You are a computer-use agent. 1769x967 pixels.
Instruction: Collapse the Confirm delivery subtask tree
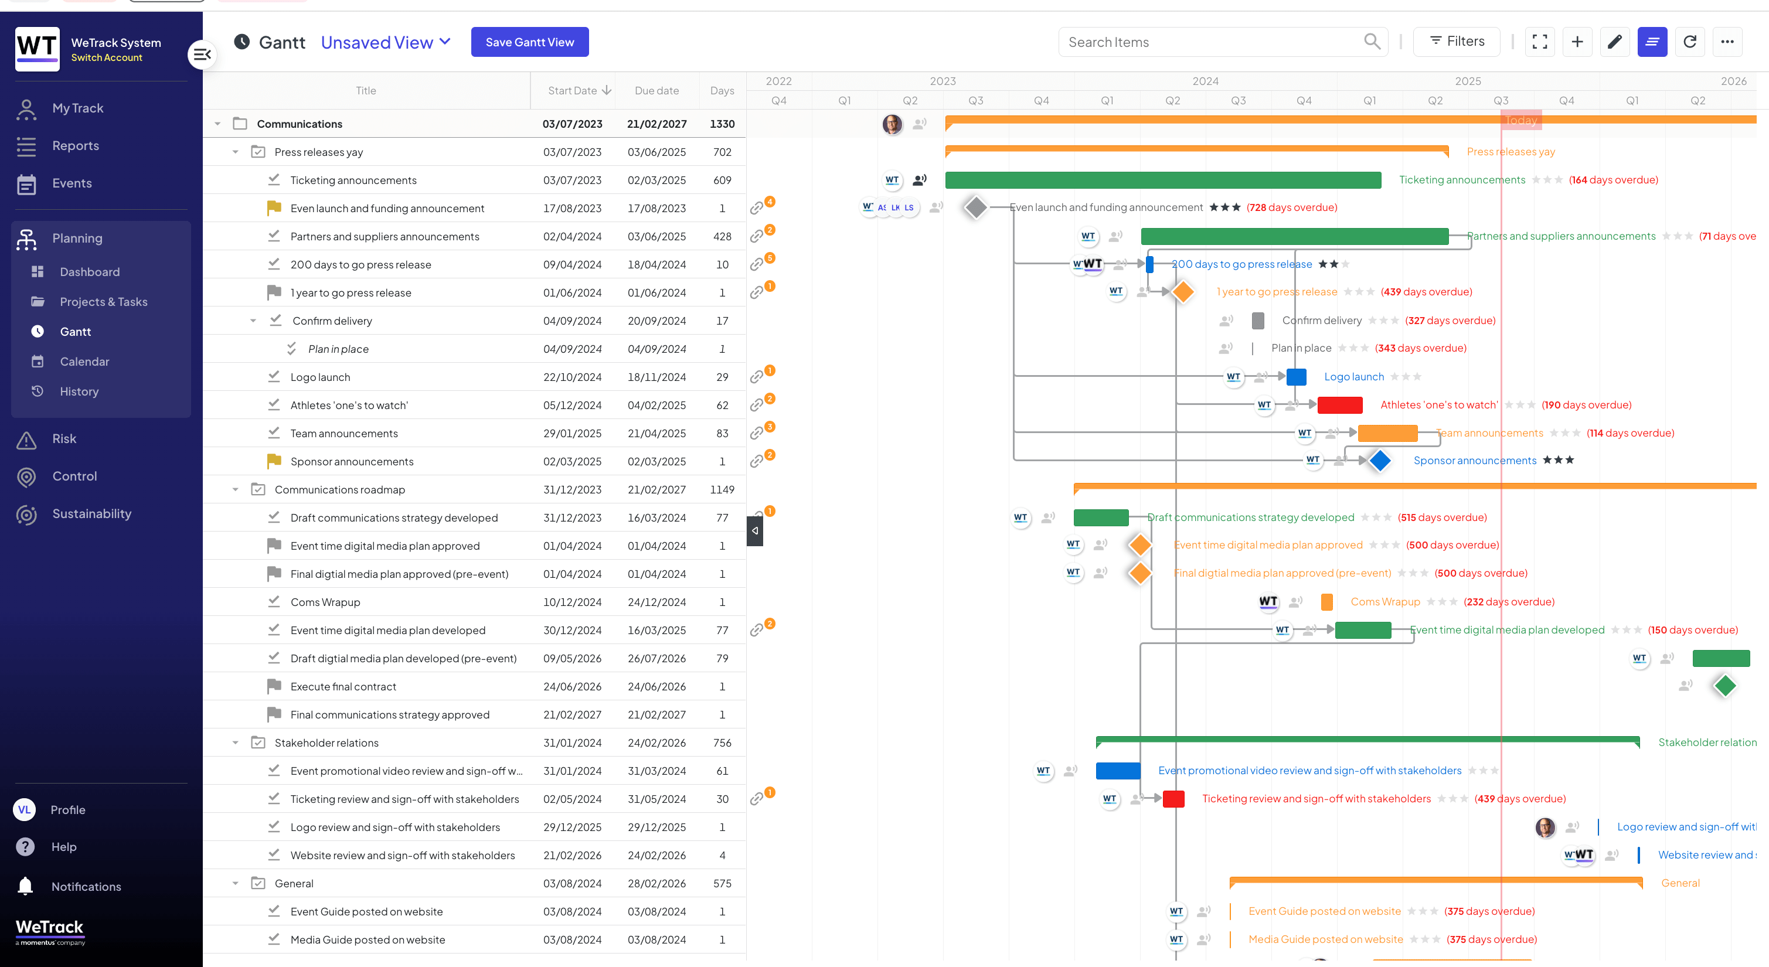(x=253, y=321)
